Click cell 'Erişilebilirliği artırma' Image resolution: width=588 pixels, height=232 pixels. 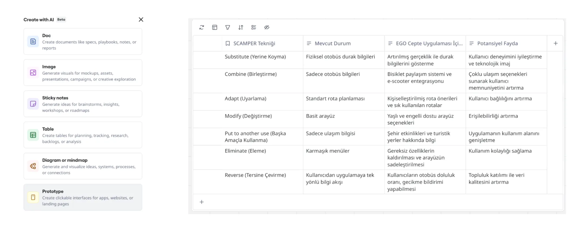[506, 119]
